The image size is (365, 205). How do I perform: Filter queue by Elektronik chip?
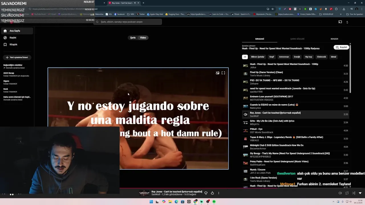click(x=321, y=57)
